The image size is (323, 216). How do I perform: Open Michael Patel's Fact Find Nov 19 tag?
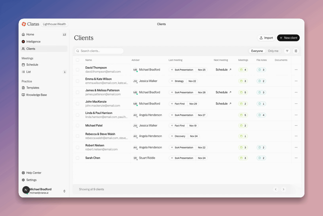(184, 126)
